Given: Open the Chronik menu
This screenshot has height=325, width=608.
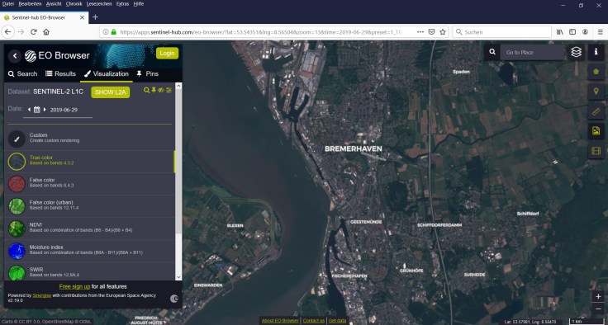Looking at the screenshot, I should [x=74, y=4].
